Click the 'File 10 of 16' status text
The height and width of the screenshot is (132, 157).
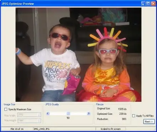click(x=17, y=129)
